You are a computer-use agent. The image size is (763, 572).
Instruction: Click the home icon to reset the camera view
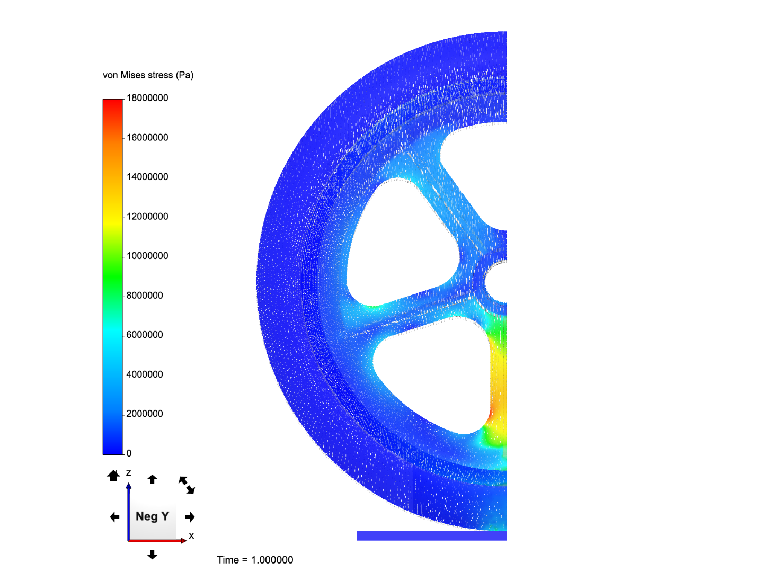113,476
